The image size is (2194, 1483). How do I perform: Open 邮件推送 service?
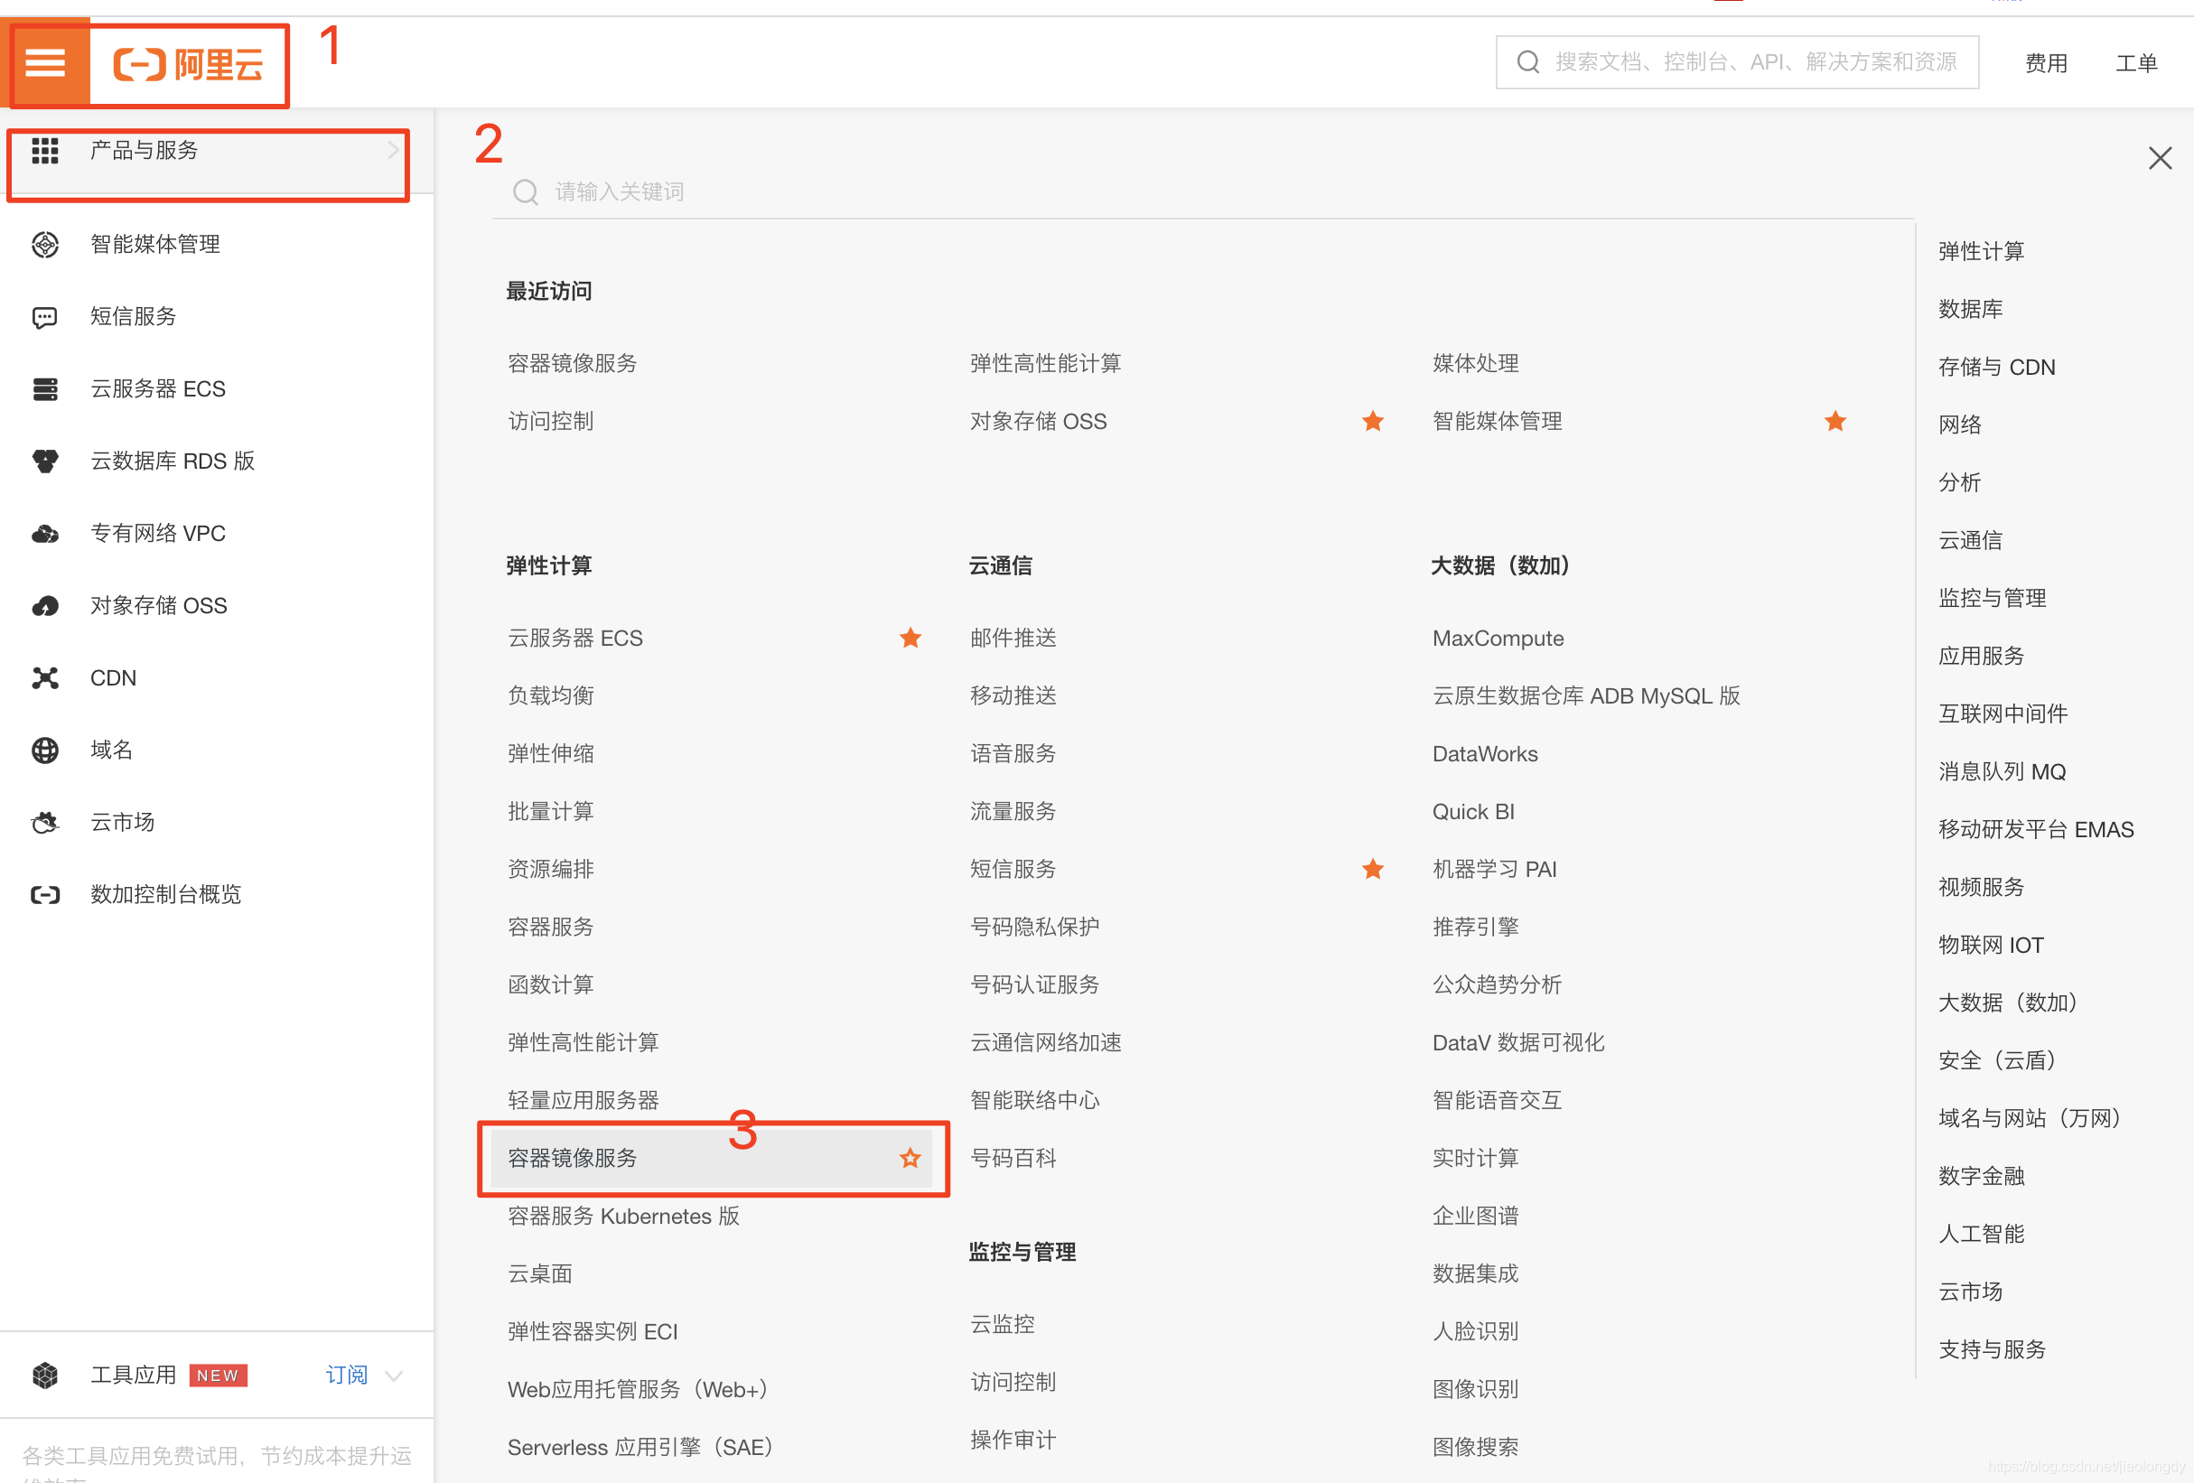1013,639
